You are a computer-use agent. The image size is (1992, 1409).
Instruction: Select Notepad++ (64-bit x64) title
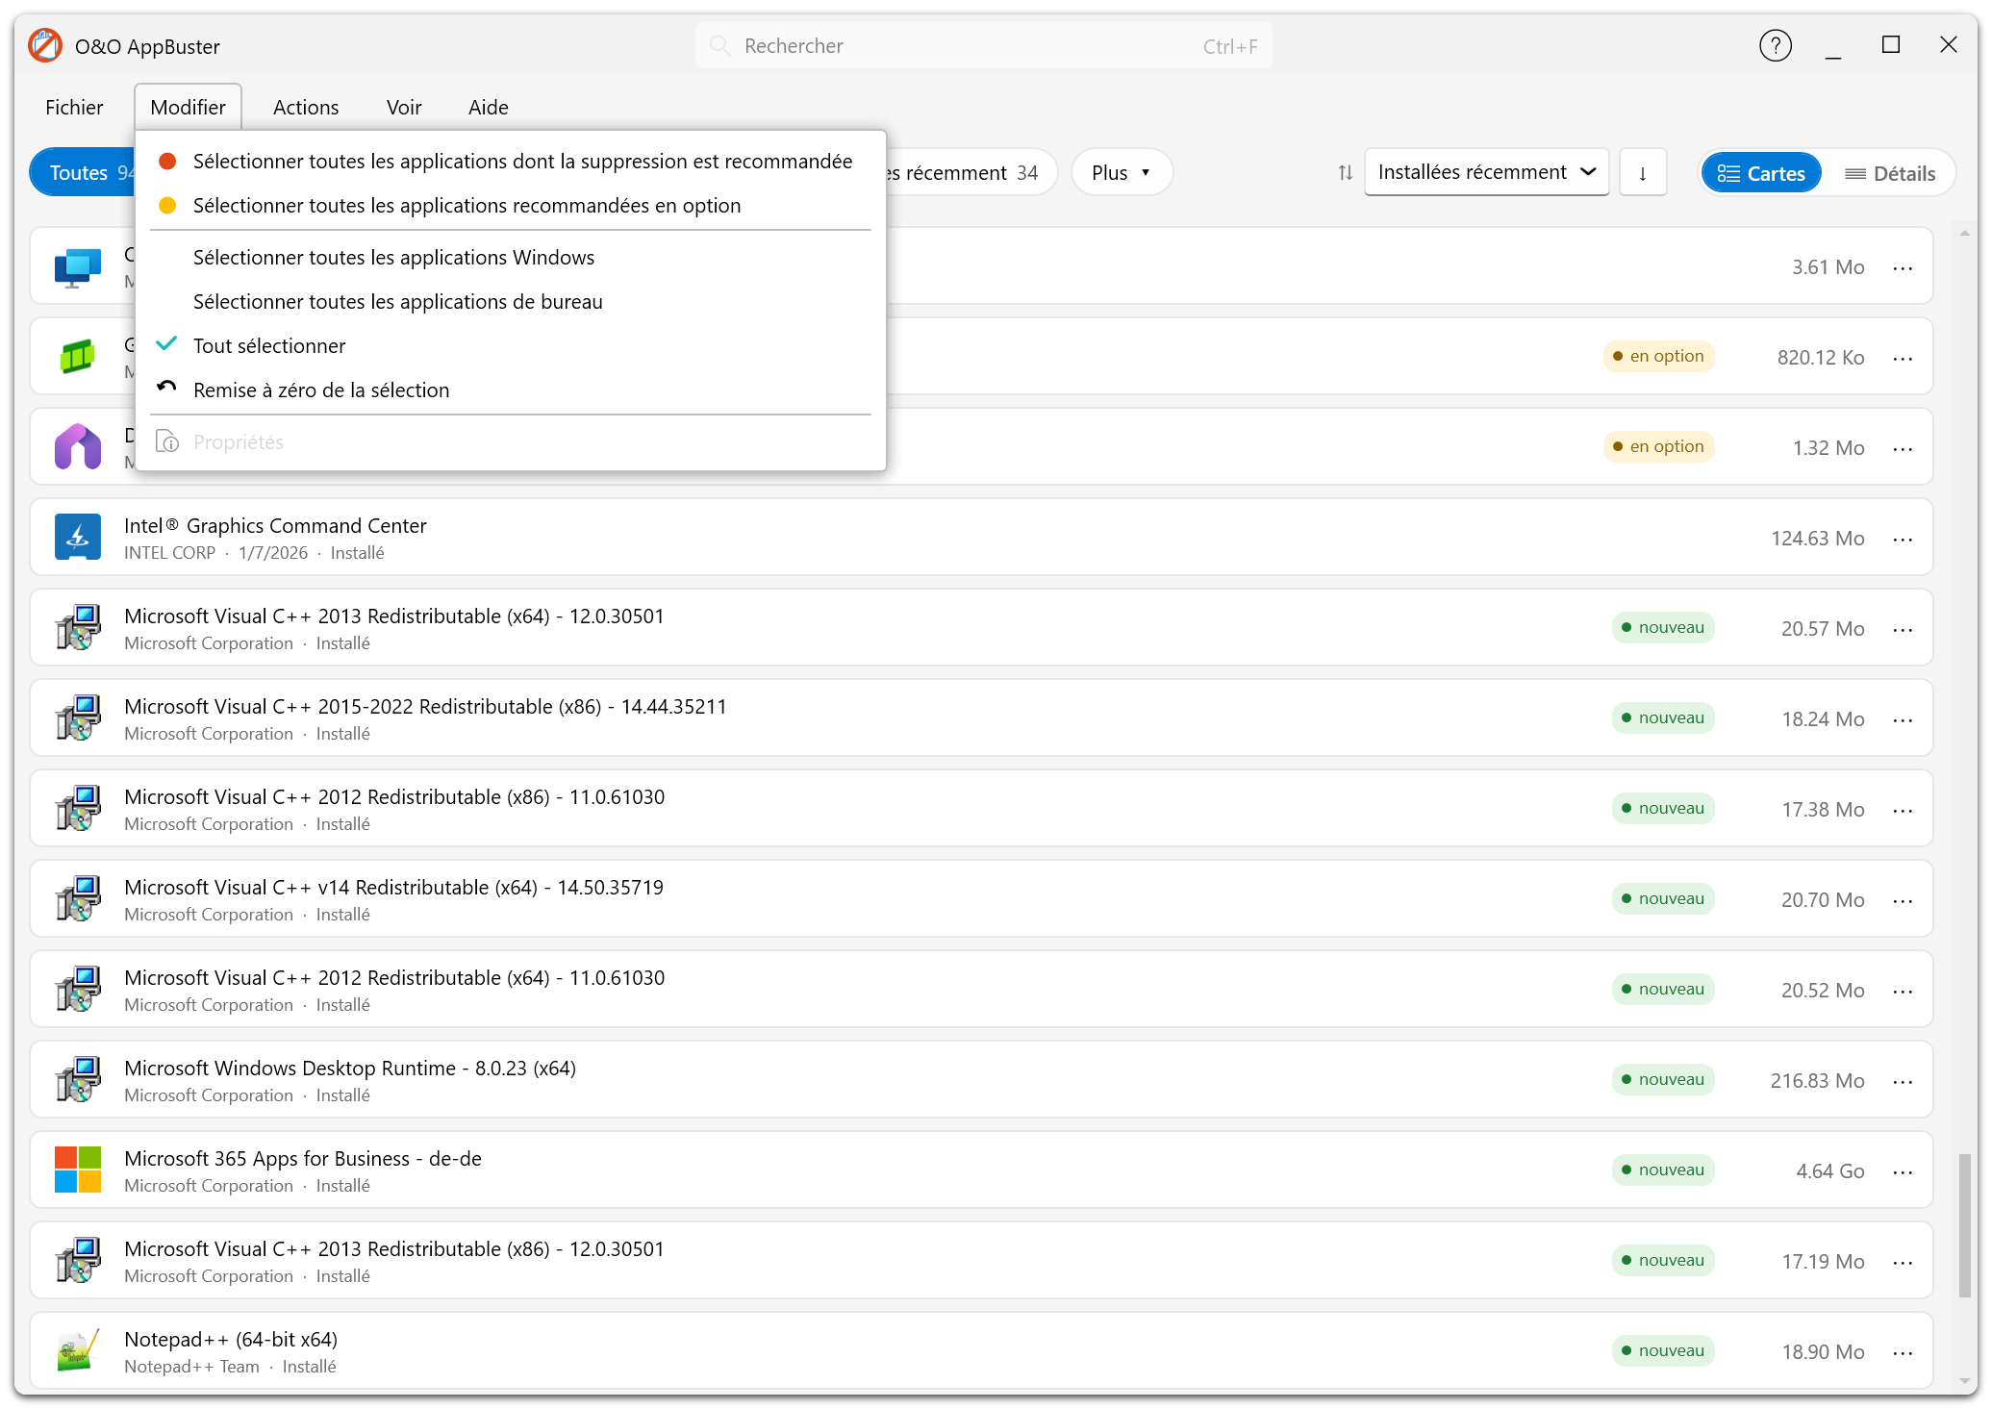pyautogui.click(x=231, y=1340)
